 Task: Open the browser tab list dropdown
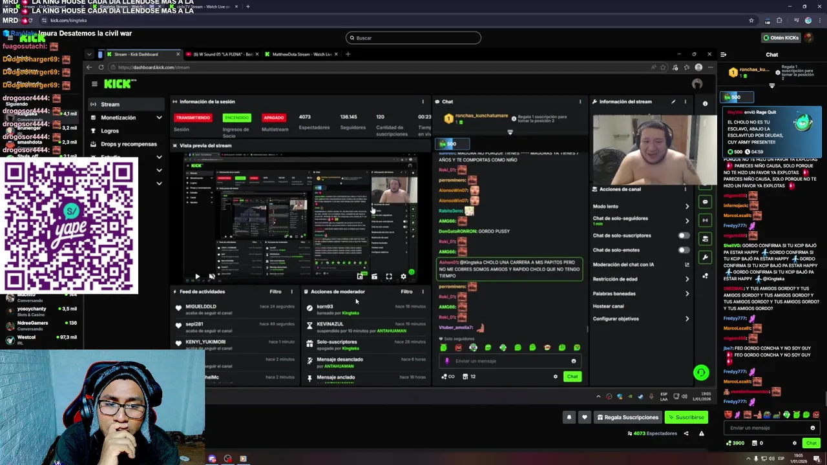coord(89,54)
